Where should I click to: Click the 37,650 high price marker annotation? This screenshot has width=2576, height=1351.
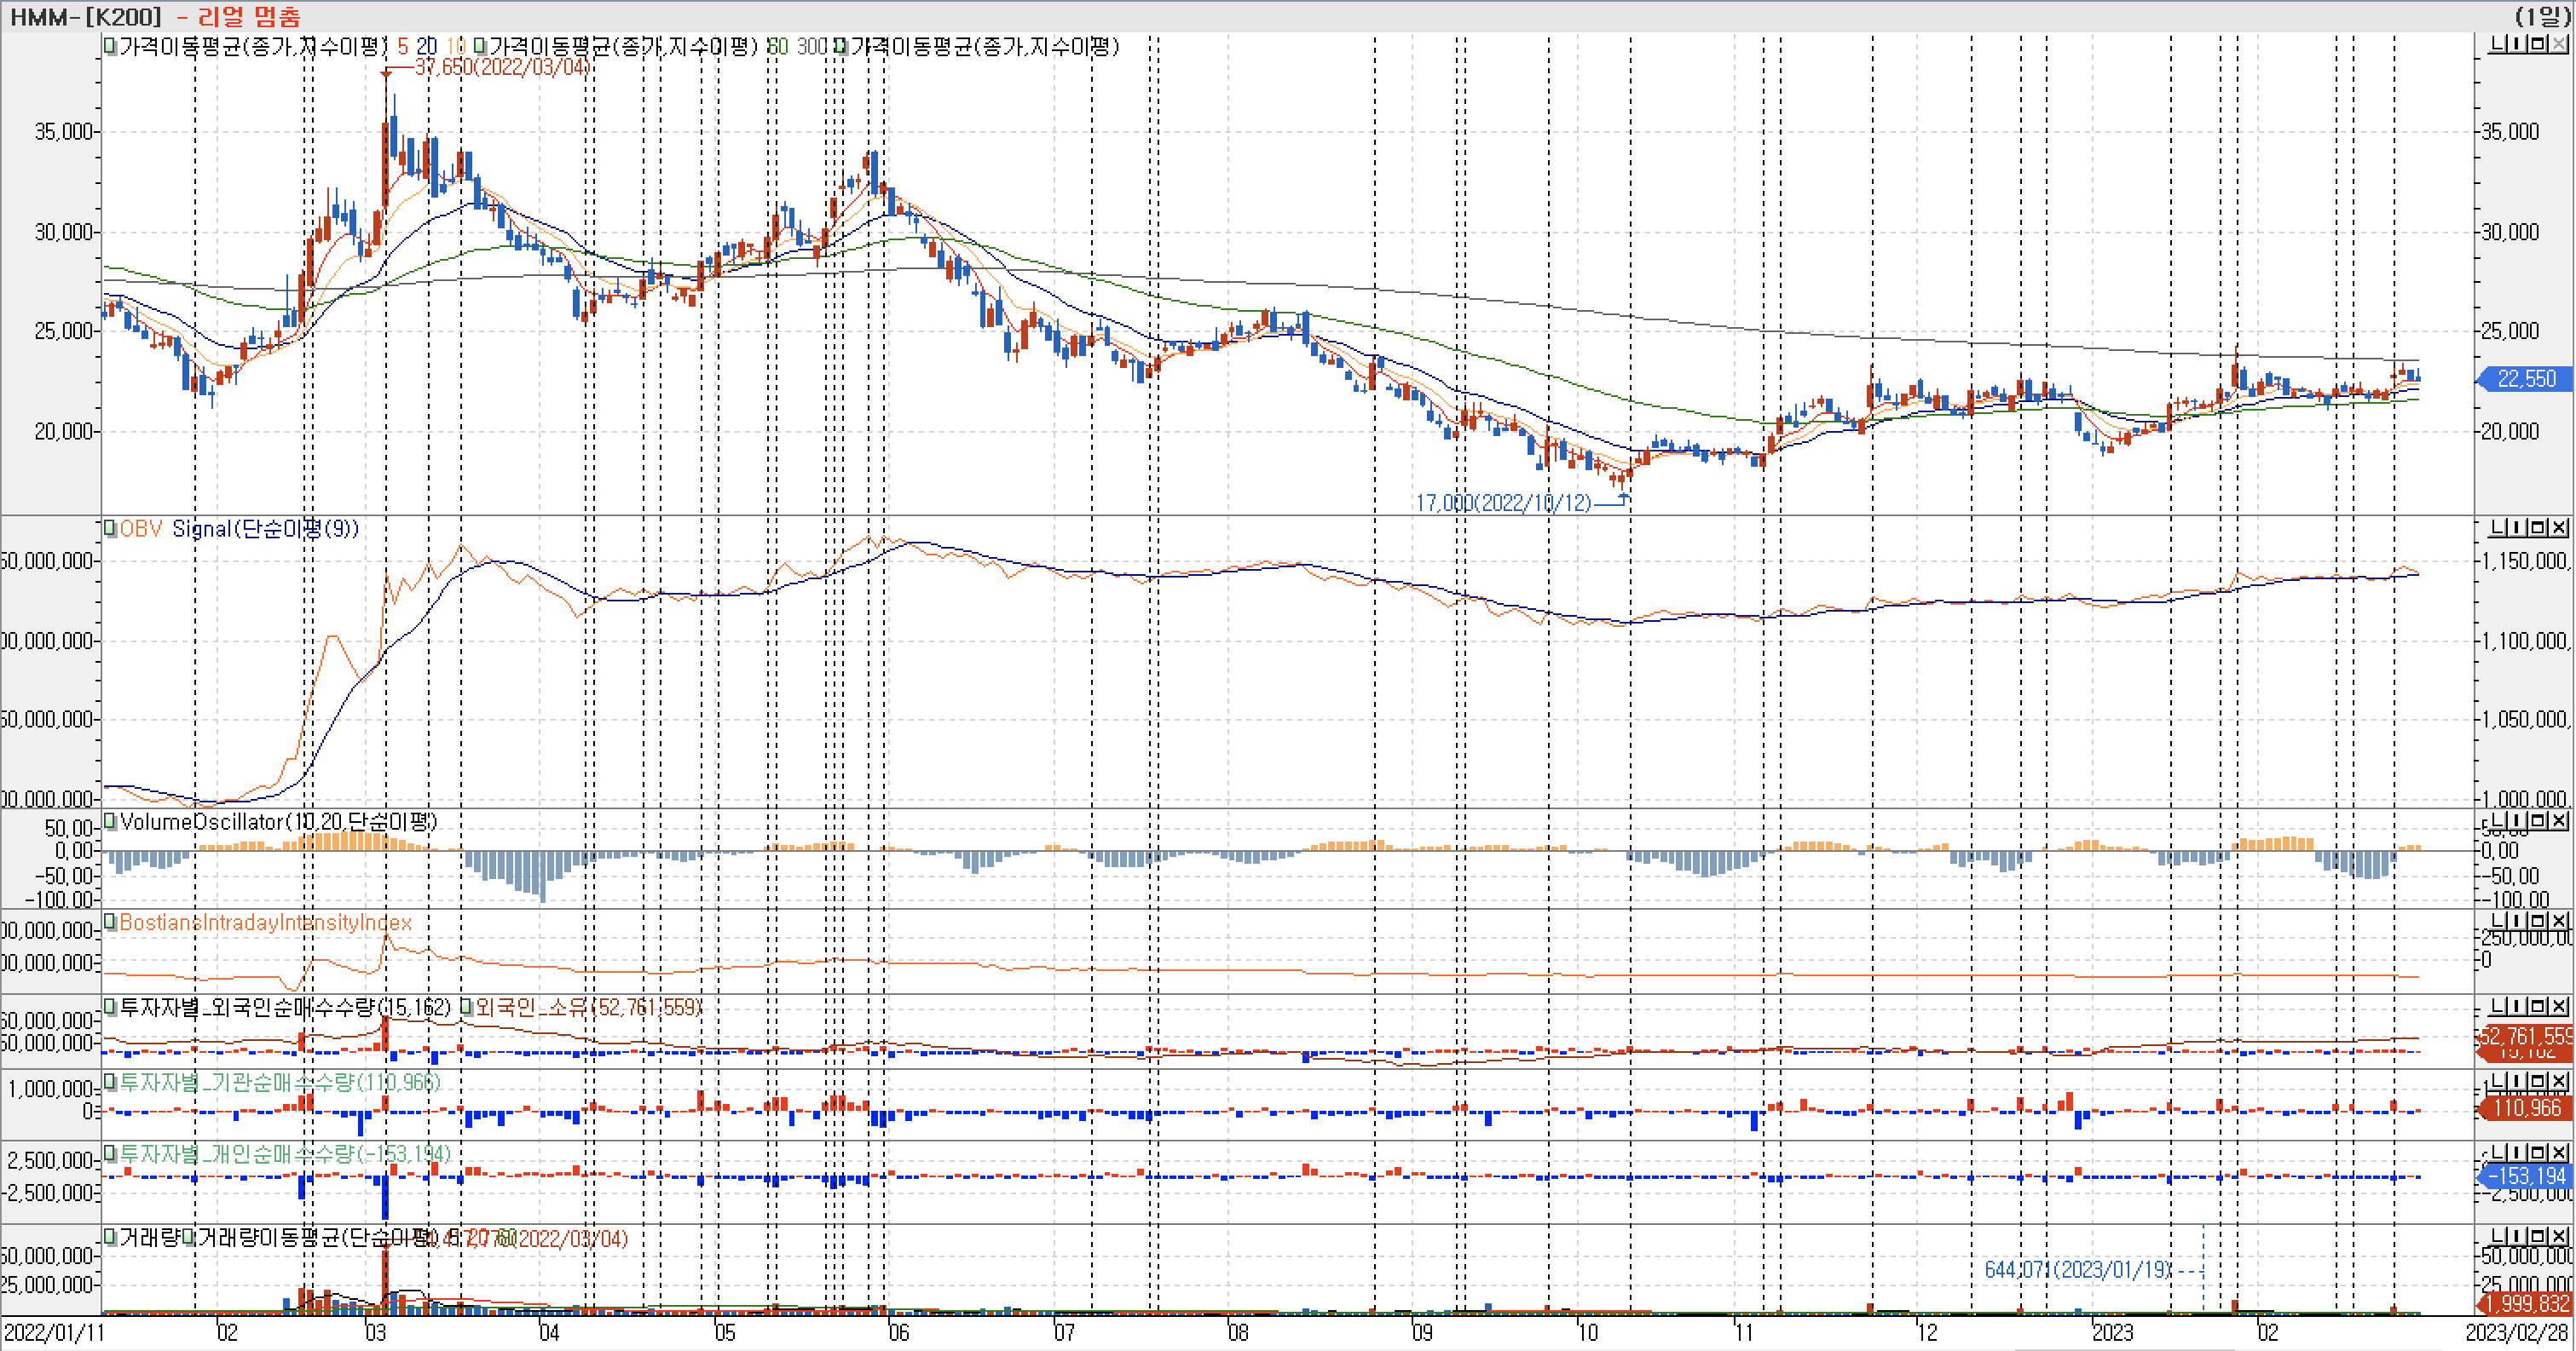click(x=501, y=67)
